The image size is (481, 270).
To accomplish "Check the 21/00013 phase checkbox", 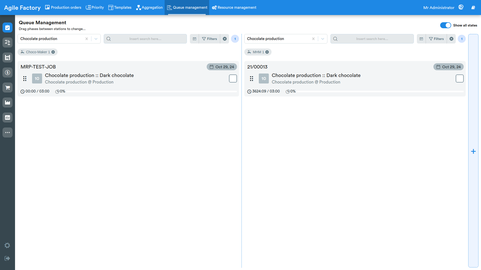I will [460, 78].
